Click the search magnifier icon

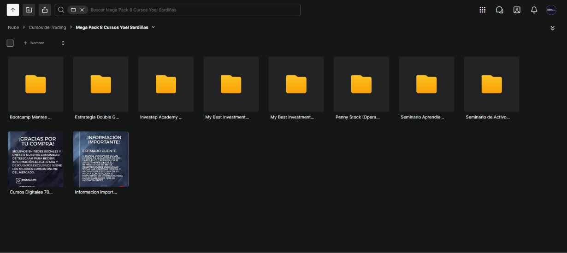click(x=61, y=10)
